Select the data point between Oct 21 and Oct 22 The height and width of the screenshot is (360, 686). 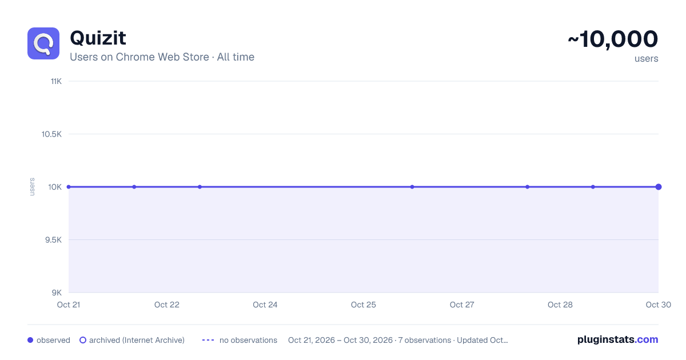click(x=134, y=187)
